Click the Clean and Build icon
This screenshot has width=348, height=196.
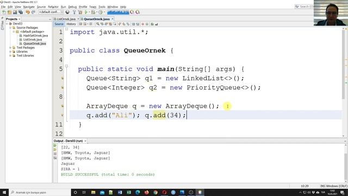click(x=80, y=12)
